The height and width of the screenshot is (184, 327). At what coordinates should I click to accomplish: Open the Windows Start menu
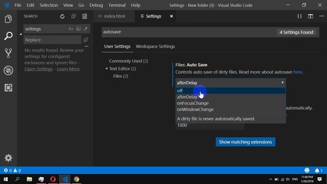(6, 179)
